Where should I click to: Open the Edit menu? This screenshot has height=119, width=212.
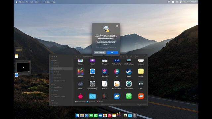point(32,2)
